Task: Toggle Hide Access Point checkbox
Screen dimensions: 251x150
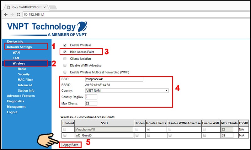Action: pyautogui.click(x=65, y=52)
